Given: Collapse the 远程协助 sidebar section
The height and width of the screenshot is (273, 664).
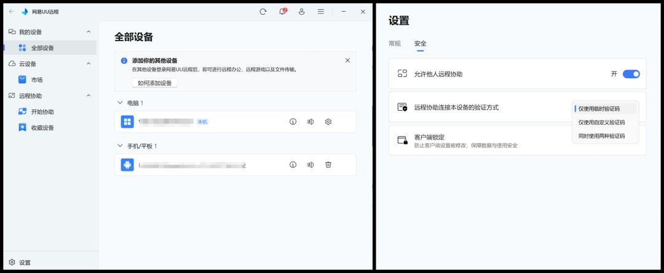Looking at the screenshot, I should [89, 96].
